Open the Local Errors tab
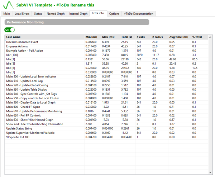215x177 pixels. (x=22, y=14)
